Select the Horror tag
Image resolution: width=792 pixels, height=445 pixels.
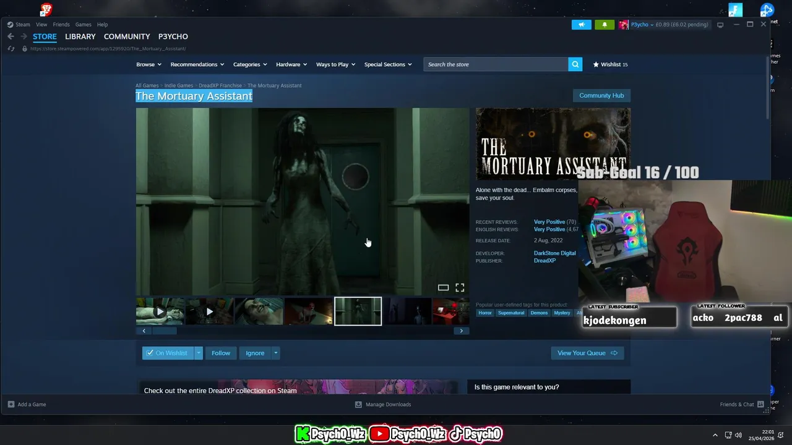pos(485,313)
